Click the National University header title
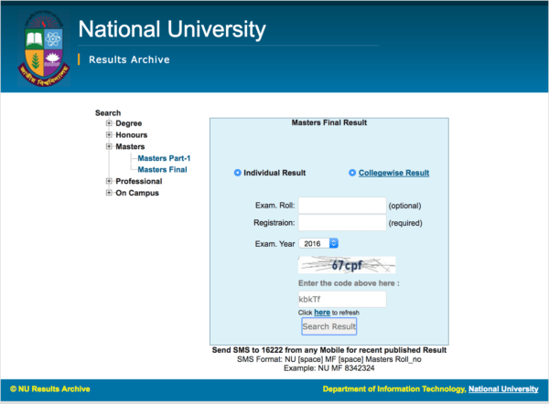Image resolution: width=549 pixels, height=404 pixels. 172,29
